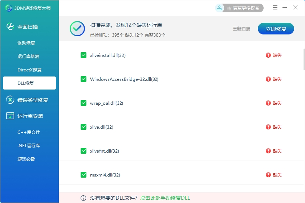Toggle the msxml4.dll(32) checkbox

click(x=84, y=175)
